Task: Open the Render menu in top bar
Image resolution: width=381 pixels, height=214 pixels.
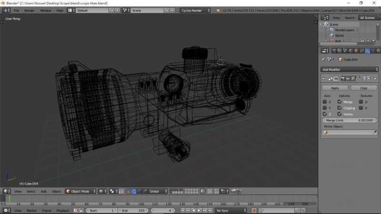Action: 30,10
